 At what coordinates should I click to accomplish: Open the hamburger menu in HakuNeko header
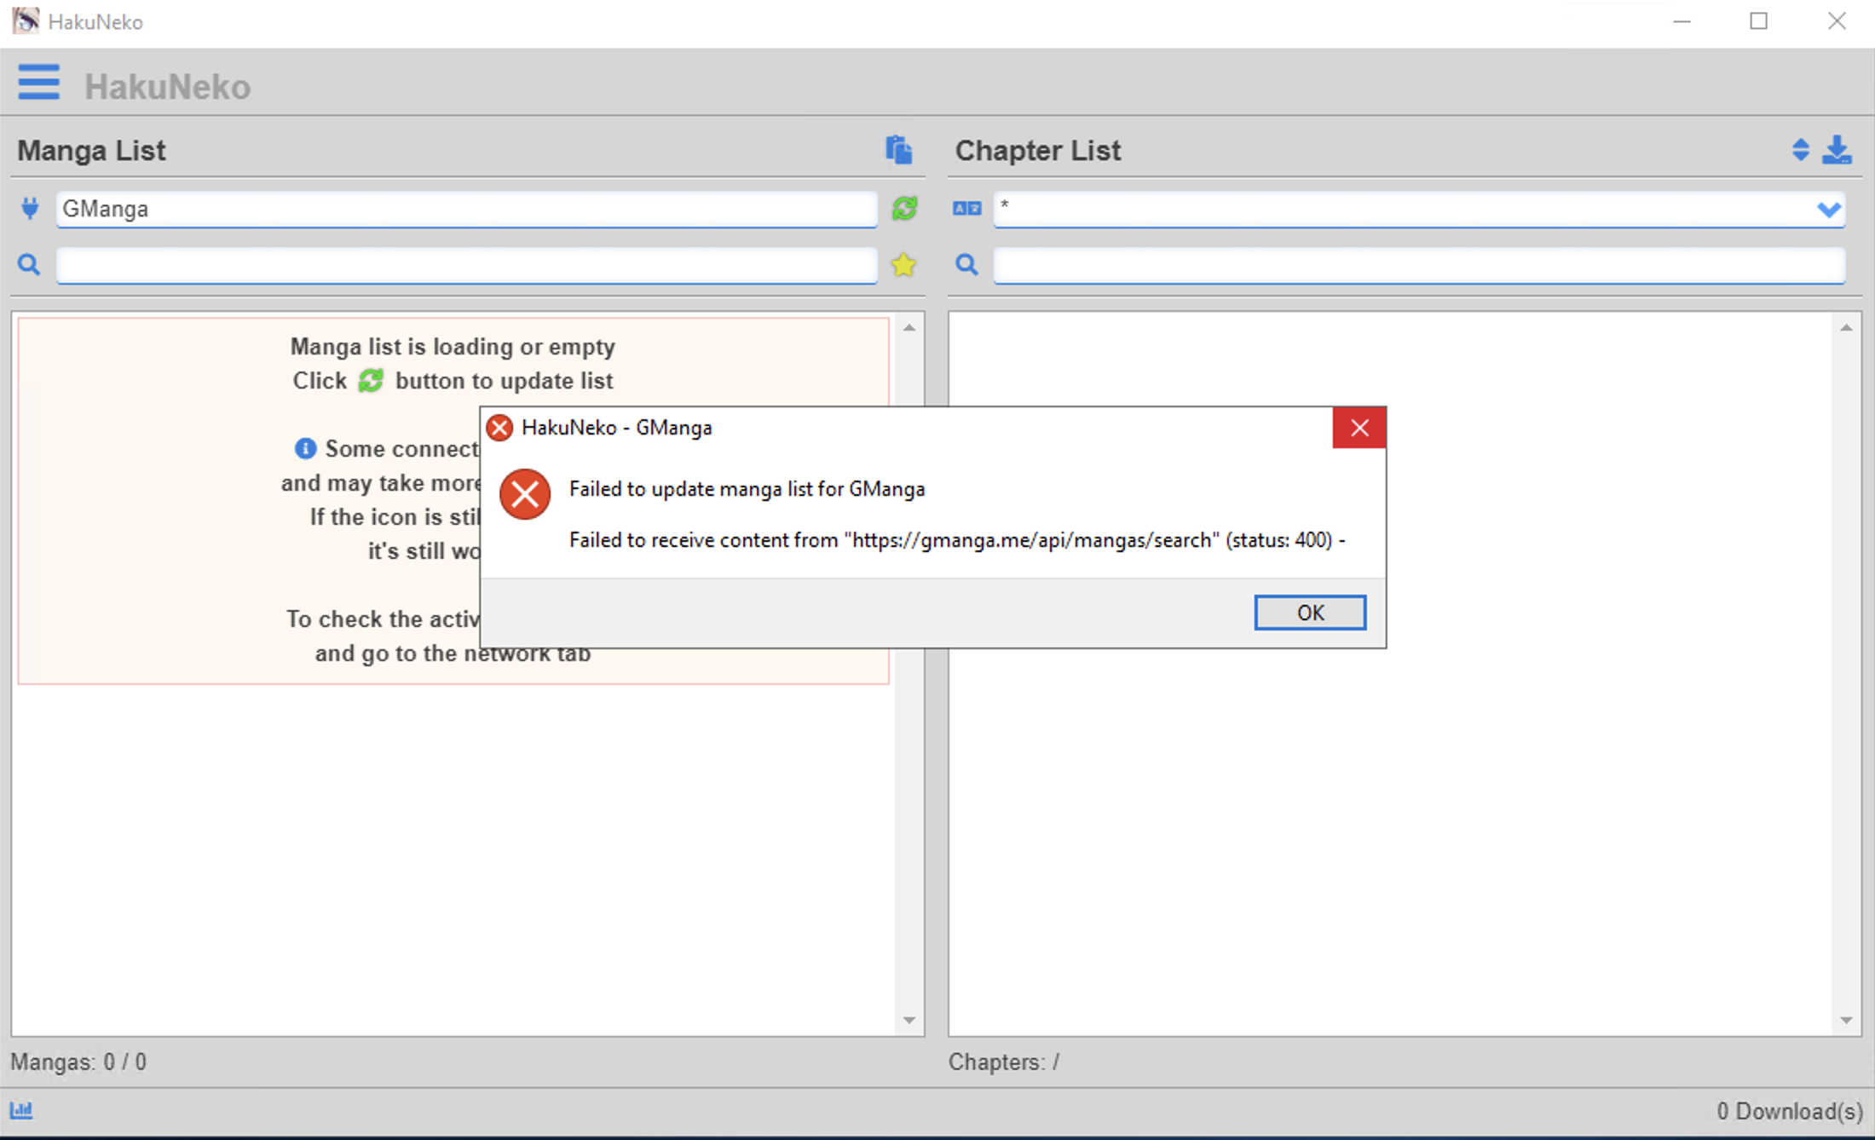click(38, 83)
